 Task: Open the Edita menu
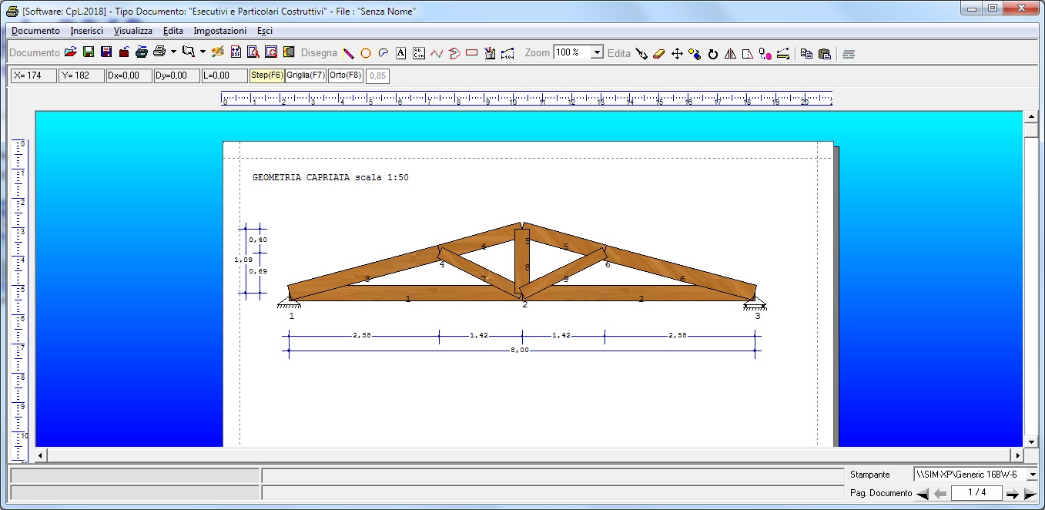pyautogui.click(x=173, y=31)
